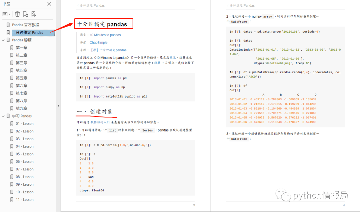360x212 pixels.
Task: Click the find bookmark icon
Action: (x=34, y=14)
